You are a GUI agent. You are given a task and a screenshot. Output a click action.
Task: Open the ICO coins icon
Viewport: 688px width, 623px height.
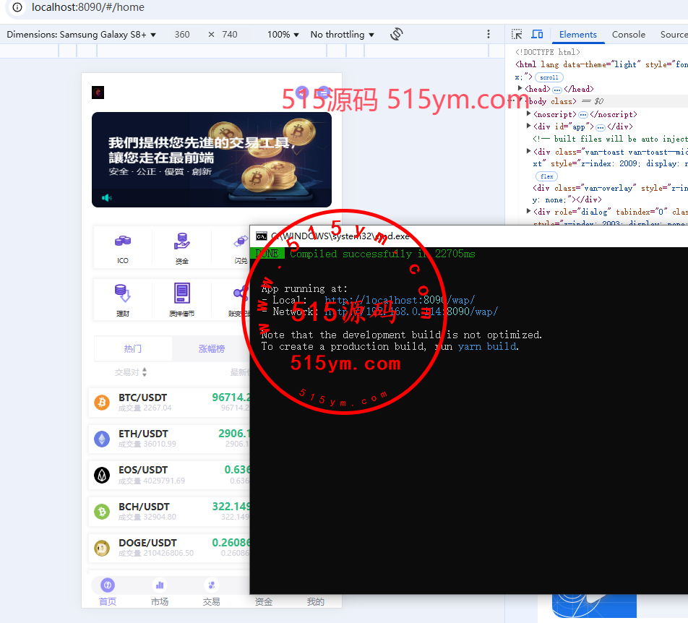click(x=123, y=241)
